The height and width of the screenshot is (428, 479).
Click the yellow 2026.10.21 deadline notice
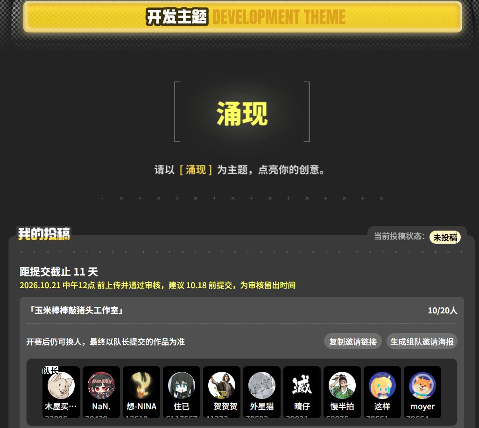158,285
